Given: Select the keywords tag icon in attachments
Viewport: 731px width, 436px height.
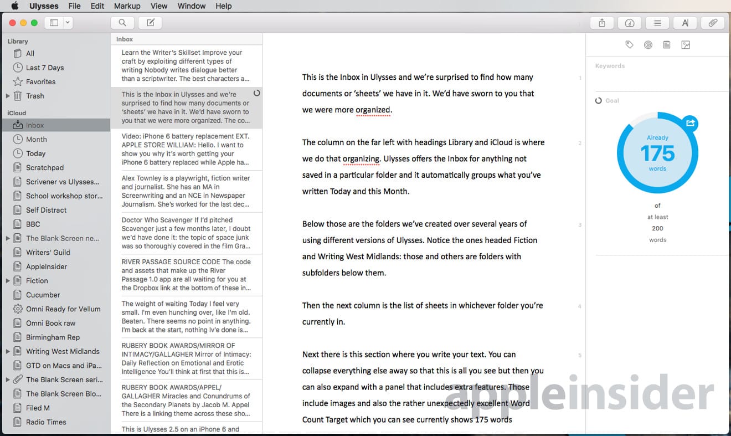Looking at the screenshot, I should click(x=629, y=45).
